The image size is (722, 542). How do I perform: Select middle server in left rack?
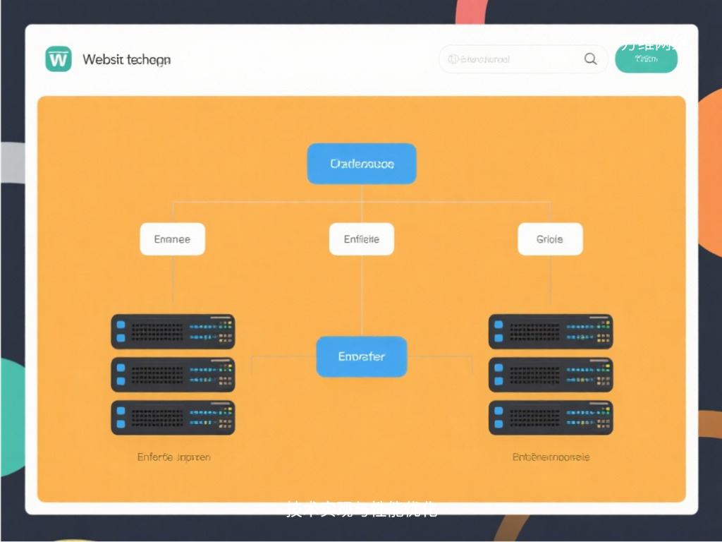[173, 374]
